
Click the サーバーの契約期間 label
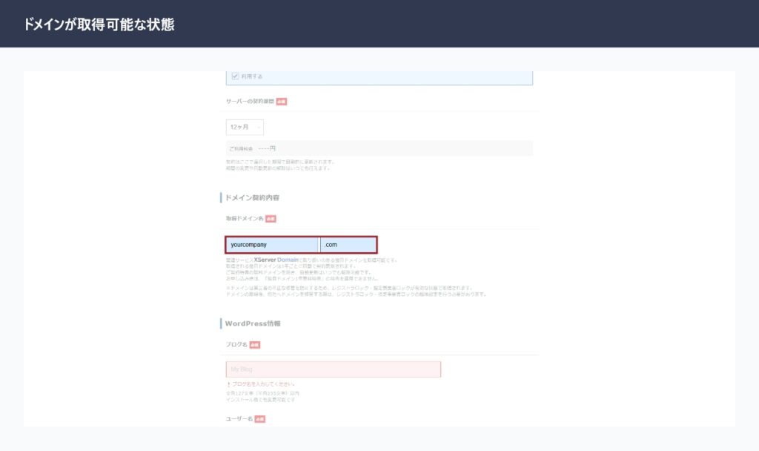coord(250,101)
